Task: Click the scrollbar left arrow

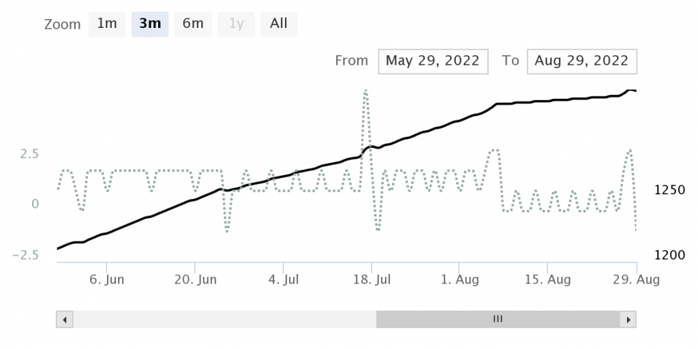Action: [64, 319]
